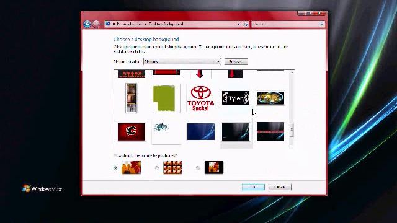This screenshot has height=223, width=397.
Task: Select the Calgary Flames red wallpaper
Action: pos(132,132)
